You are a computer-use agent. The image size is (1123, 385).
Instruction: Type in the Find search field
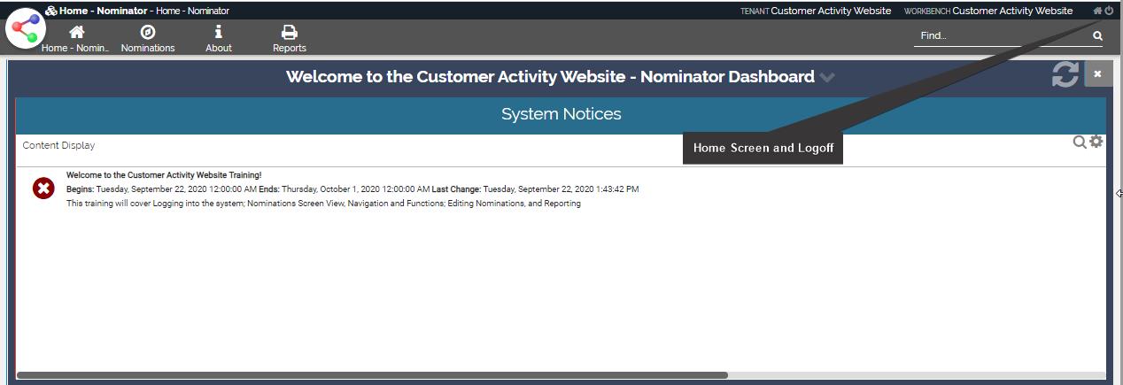click(1001, 36)
